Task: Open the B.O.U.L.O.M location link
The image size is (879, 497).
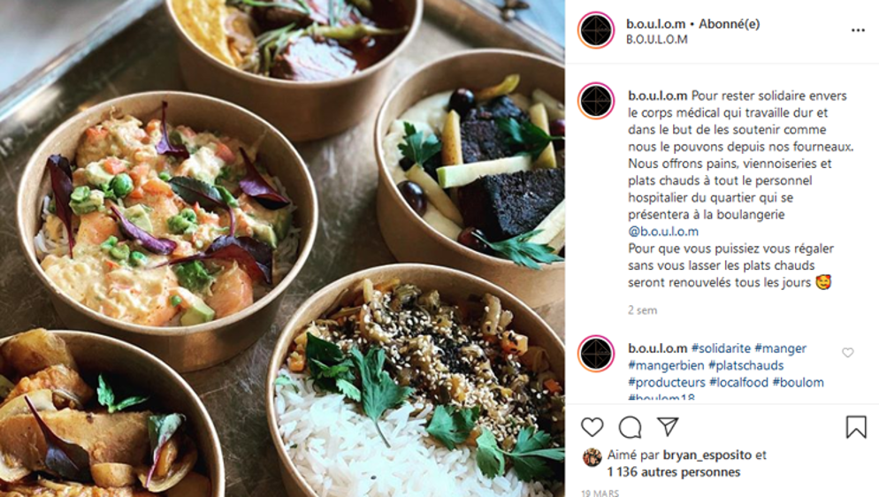Action: (x=656, y=40)
